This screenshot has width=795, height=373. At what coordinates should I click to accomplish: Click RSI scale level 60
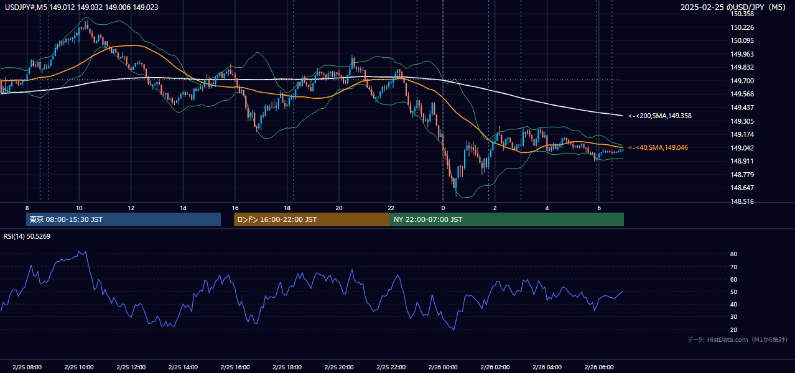734,279
